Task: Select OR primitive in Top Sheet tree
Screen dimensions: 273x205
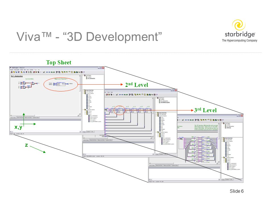Action: tap(88, 104)
